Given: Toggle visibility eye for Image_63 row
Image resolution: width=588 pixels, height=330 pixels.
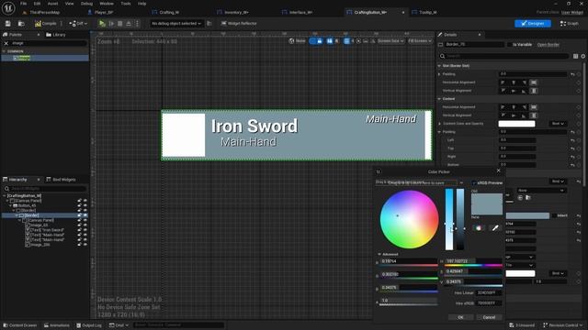Looking at the screenshot, I should tap(85, 225).
